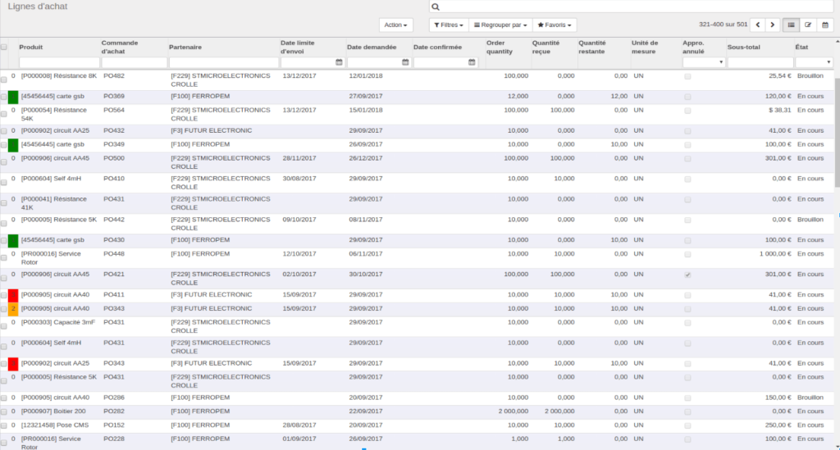This screenshot has width=840, height=450.
Task: Sort by Partenaire column header
Action: pos(185,47)
